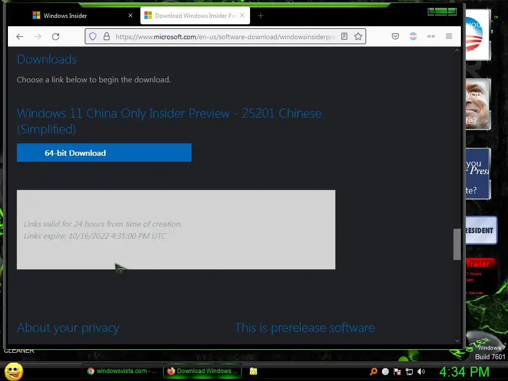The width and height of the screenshot is (508, 381).
Task: Start the 64-bit Download
Action: pyautogui.click(x=104, y=153)
